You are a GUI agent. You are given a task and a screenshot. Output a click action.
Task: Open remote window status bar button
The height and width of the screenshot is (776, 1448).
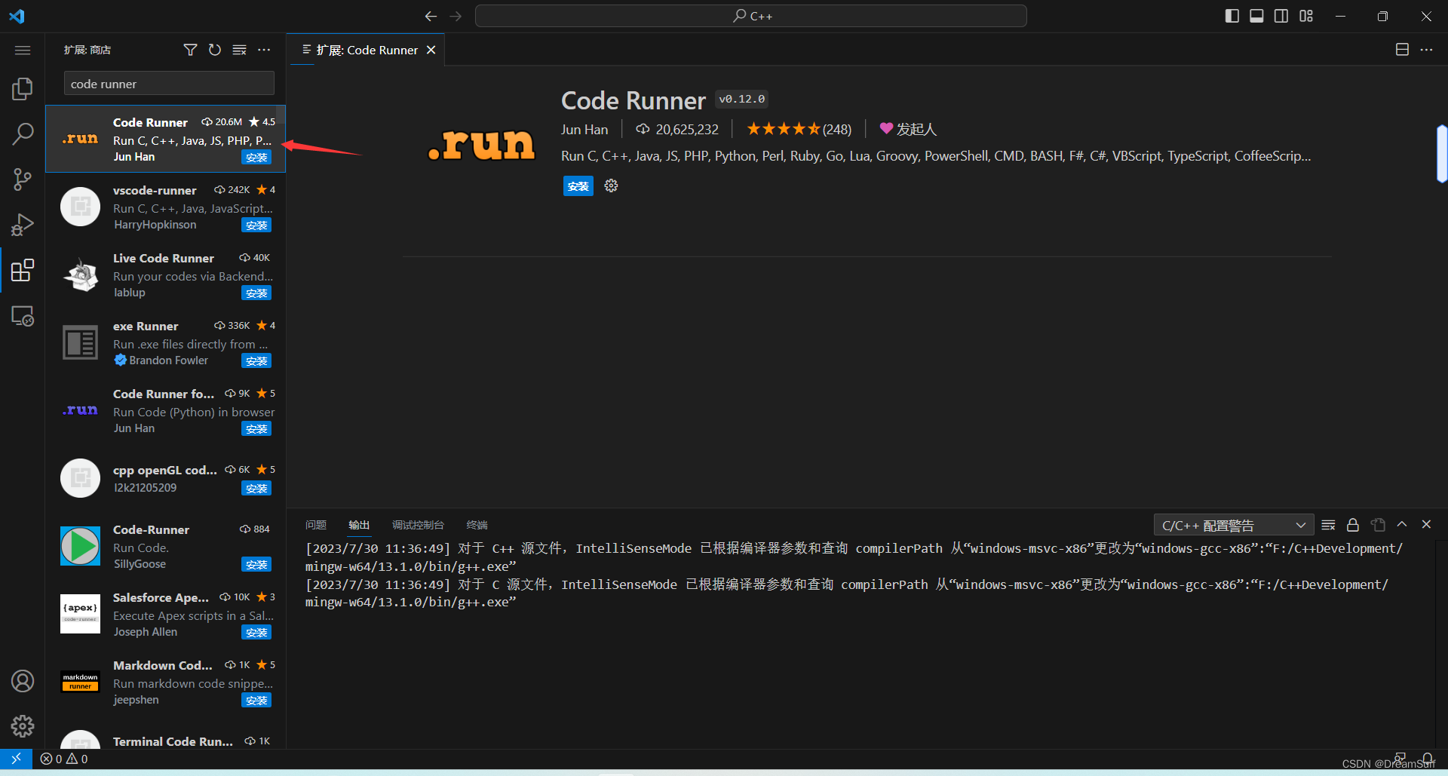16,759
